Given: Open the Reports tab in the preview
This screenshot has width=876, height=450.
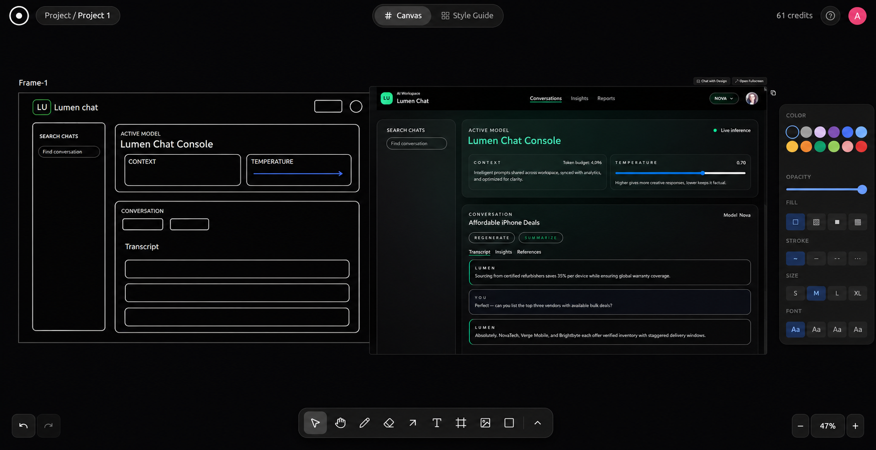Looking at the screenshot, I should click(x=606, y=99).
